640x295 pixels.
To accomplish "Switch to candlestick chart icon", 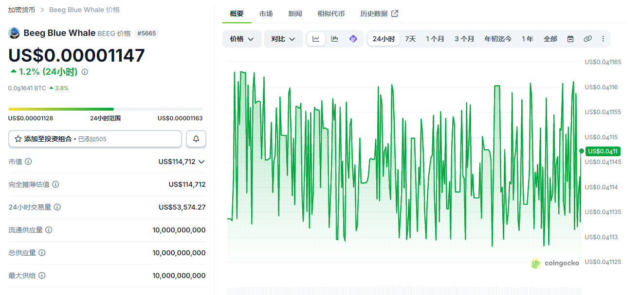I will coord(335,39).
